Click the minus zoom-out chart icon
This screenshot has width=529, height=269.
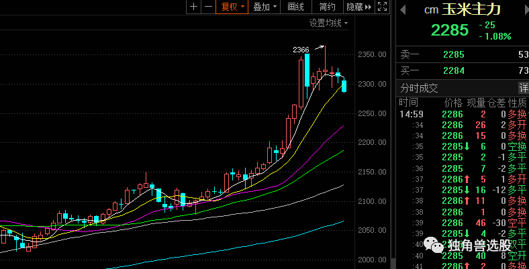(x=208, y=7)
